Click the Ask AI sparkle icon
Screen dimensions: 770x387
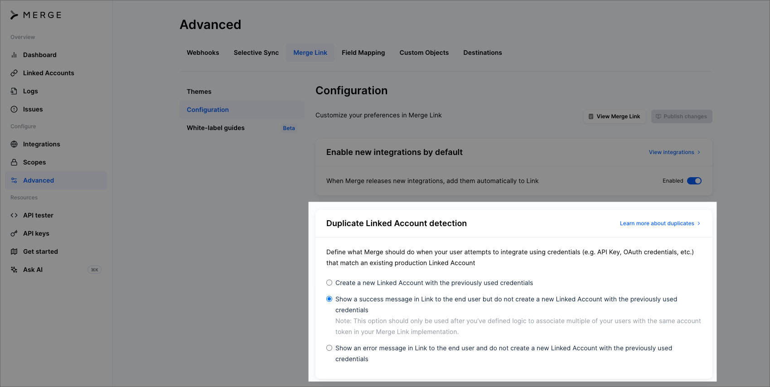pyautogui.click(x=14, y=270)
